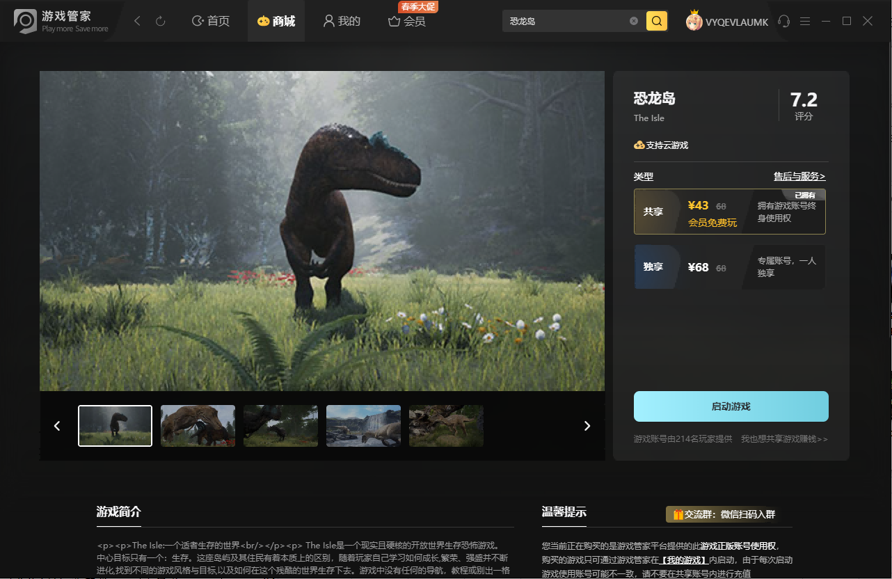Open customer support headset icon

pos(784,22)
